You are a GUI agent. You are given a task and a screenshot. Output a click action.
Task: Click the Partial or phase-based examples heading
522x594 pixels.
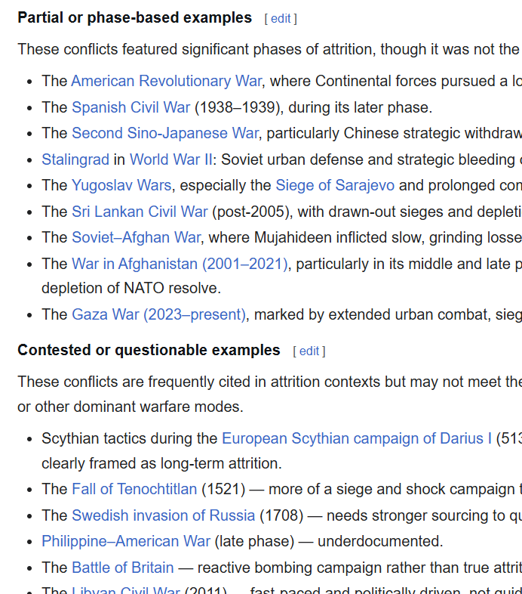click(135, 18)
